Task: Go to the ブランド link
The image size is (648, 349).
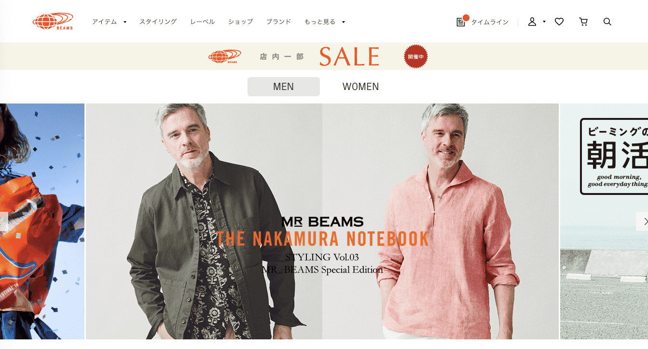Action: tap(279, 22)
